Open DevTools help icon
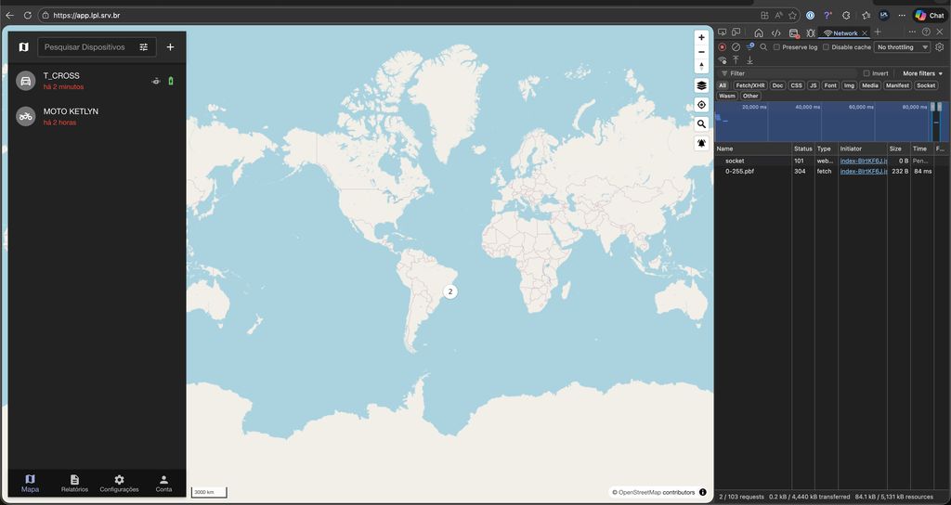951x505 pixels. pyautogui.click(x=926, y=32)
